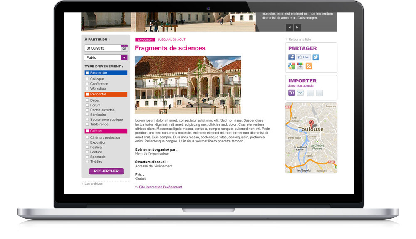Go to previous slide in banner

tap(290, 27)
